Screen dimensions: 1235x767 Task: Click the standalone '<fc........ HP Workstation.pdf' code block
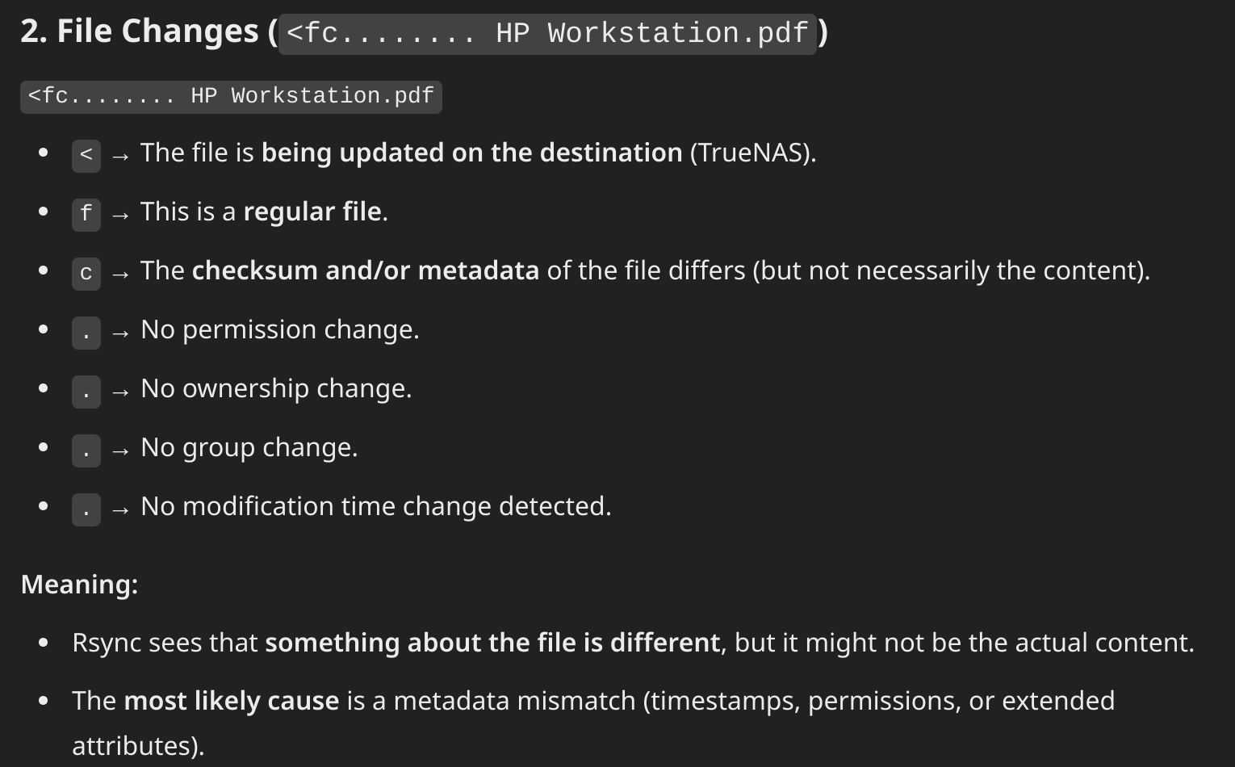click(231, 97)
